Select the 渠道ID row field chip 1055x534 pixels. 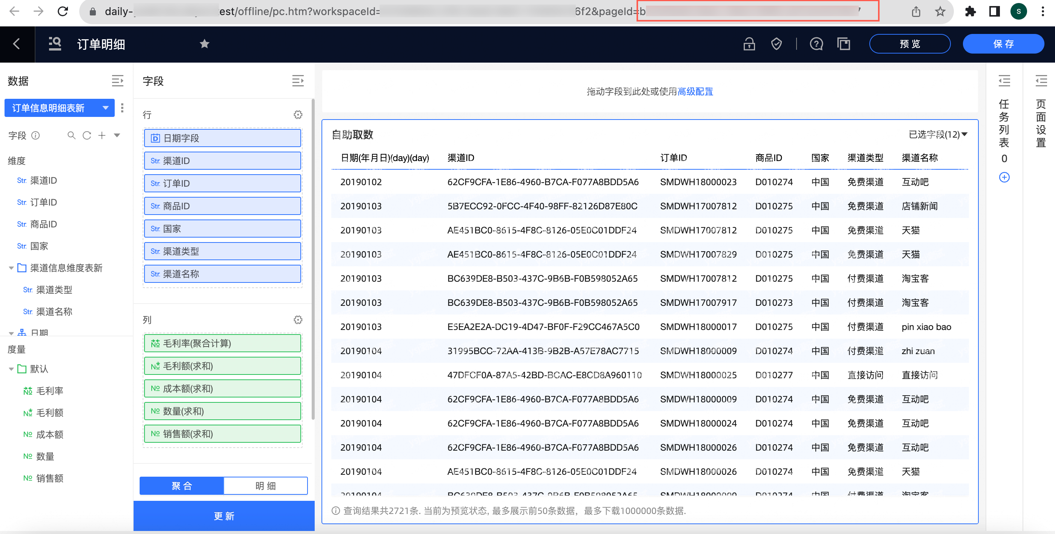[x=222, y=161]
